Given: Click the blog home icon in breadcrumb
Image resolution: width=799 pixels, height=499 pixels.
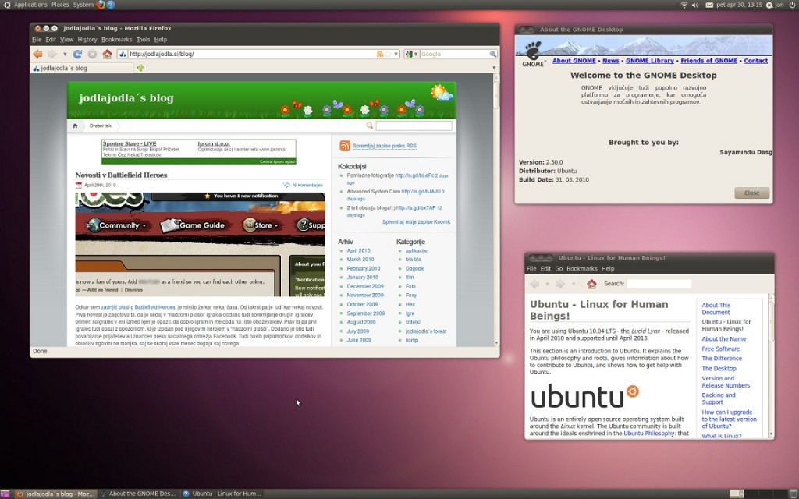Looking at the screenshot, I should tap(75, 126).
